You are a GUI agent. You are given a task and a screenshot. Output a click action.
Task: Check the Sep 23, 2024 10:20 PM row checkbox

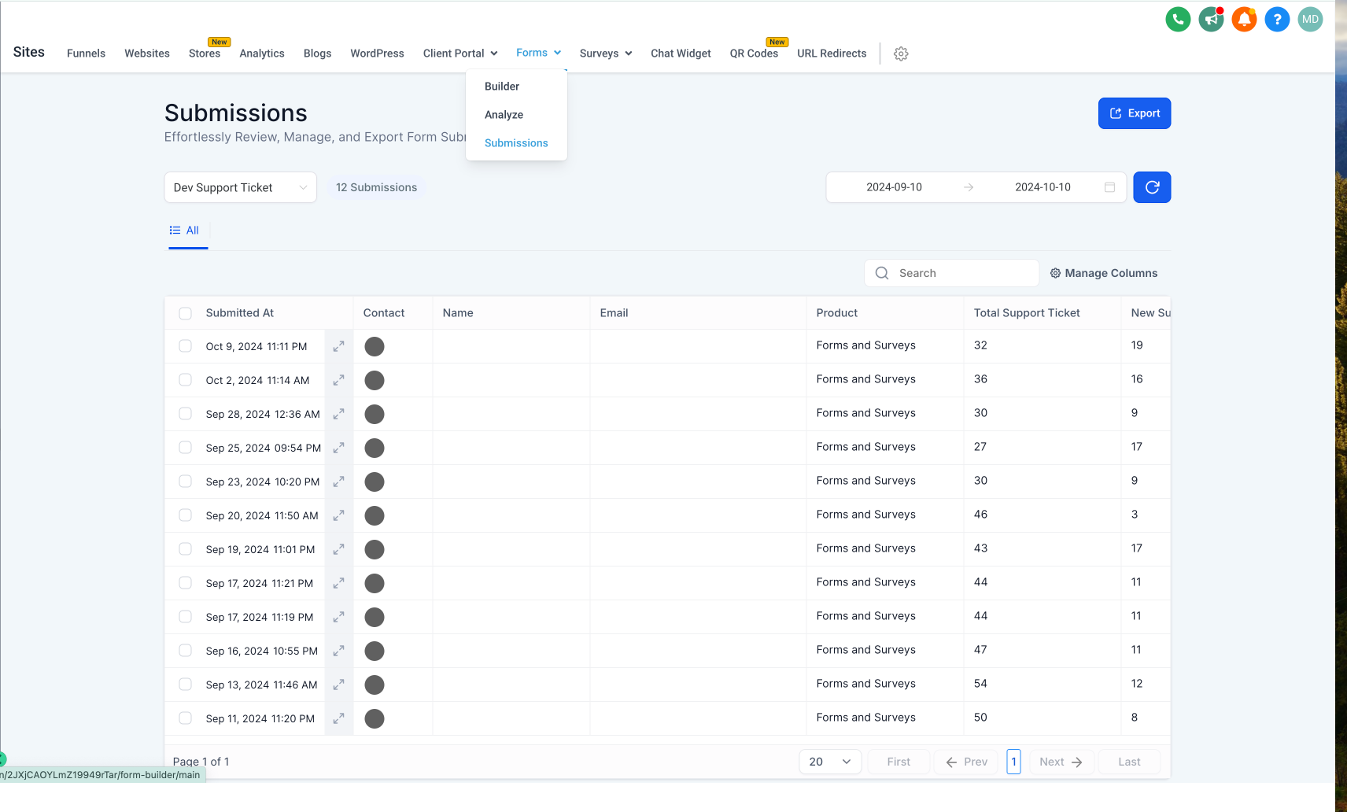click(185, 481)
